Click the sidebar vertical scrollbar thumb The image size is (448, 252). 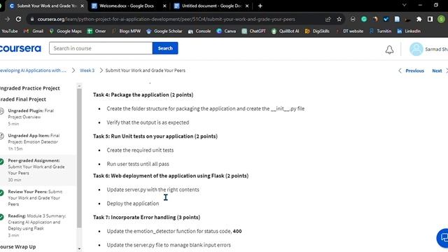[79, 157]
